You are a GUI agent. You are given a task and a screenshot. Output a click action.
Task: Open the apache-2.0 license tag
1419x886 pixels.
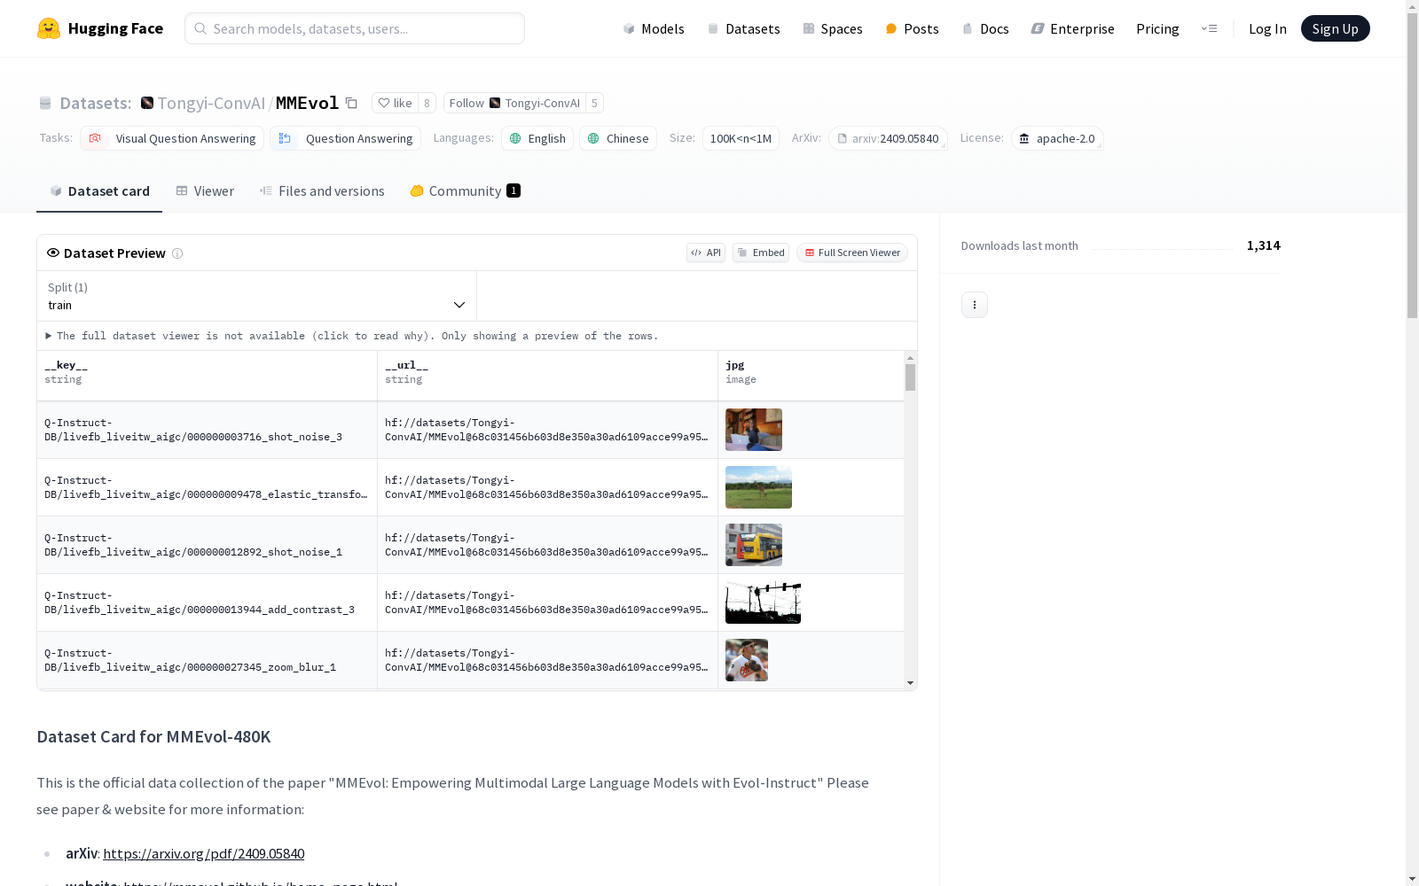click(x=1057, y=138)
